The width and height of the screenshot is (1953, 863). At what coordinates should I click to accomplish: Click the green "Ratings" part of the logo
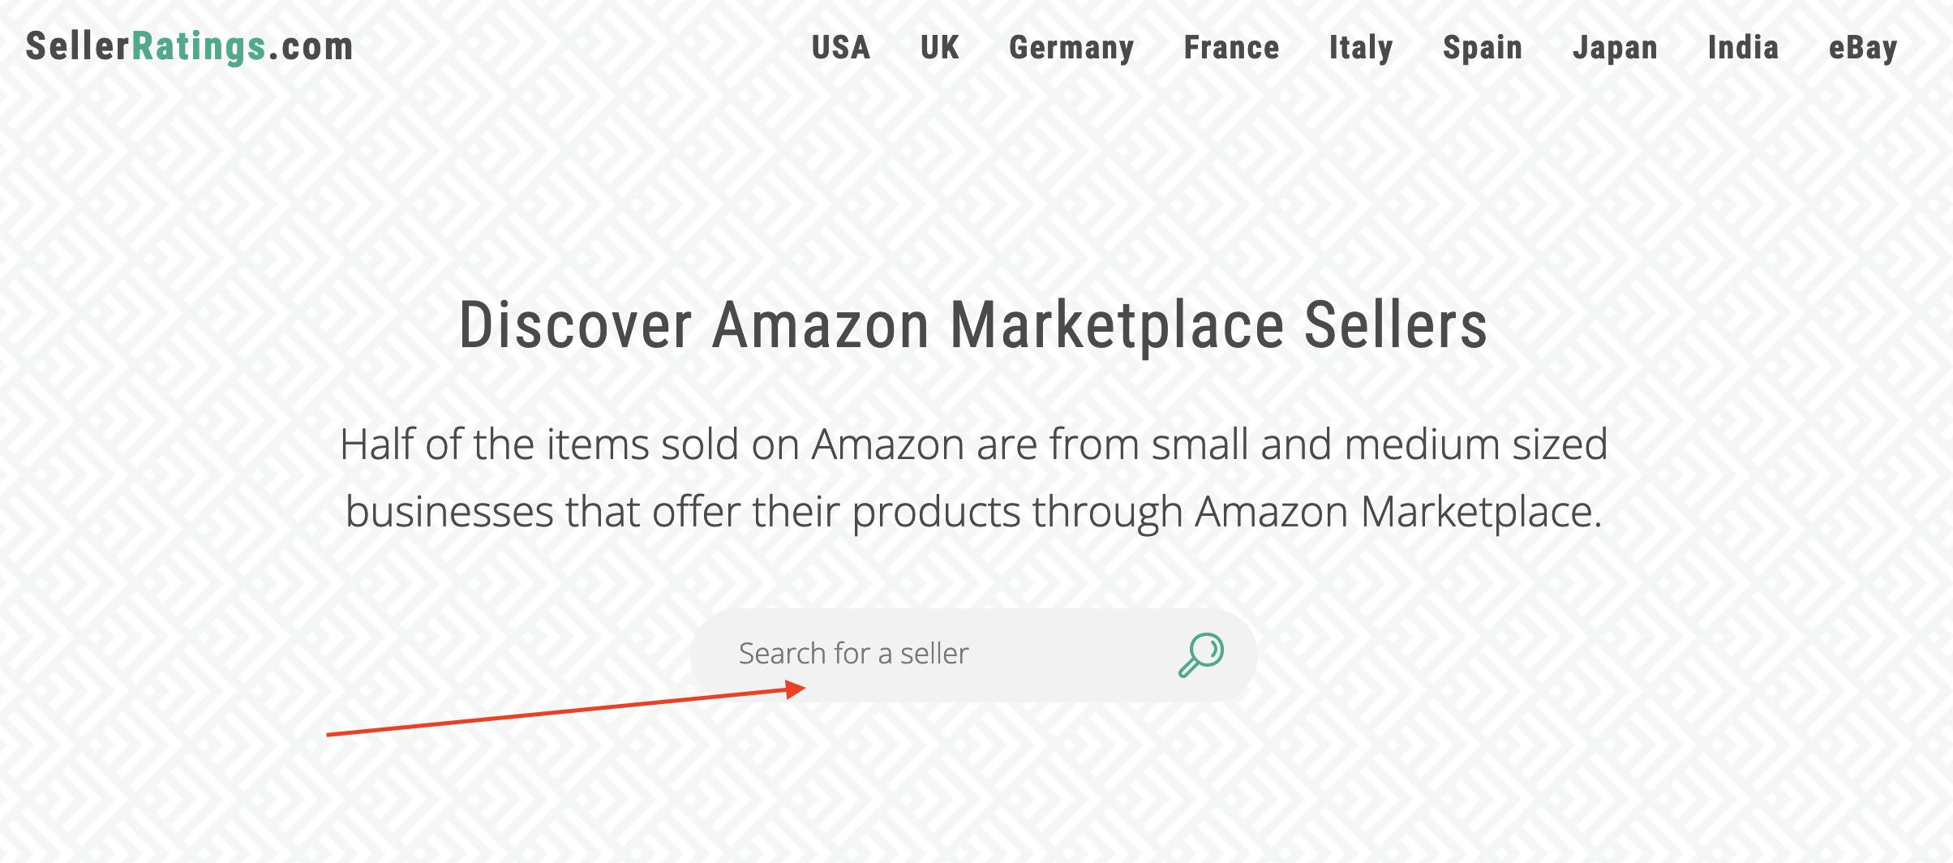[x=199, y=47]
